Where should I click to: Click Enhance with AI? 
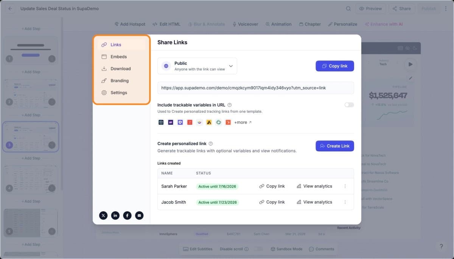click(384, 24)
